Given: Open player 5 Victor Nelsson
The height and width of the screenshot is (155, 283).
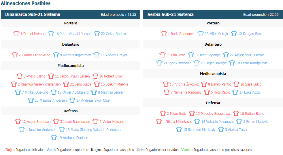Looking at the screenshot, I should pyautogui.click(x=112, y=122).
